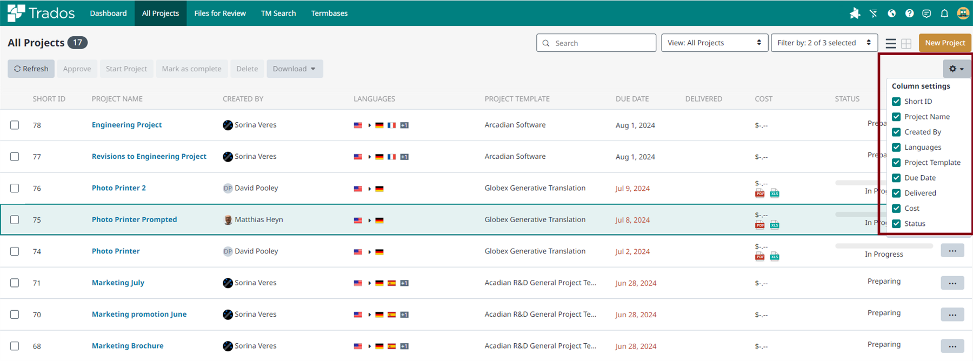Uncheck the Due Date column checkbox
Screen dimensions: 973x361
(x=896, y=178)
